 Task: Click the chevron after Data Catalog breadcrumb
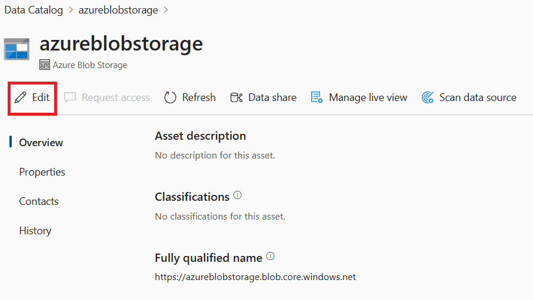[x=69, y=10]
